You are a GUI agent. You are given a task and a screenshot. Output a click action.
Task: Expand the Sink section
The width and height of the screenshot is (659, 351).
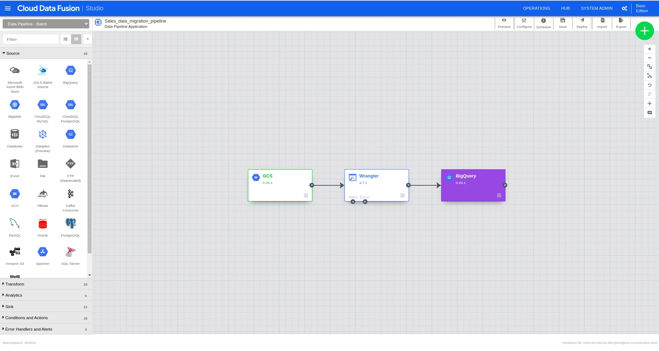[46, 307]
